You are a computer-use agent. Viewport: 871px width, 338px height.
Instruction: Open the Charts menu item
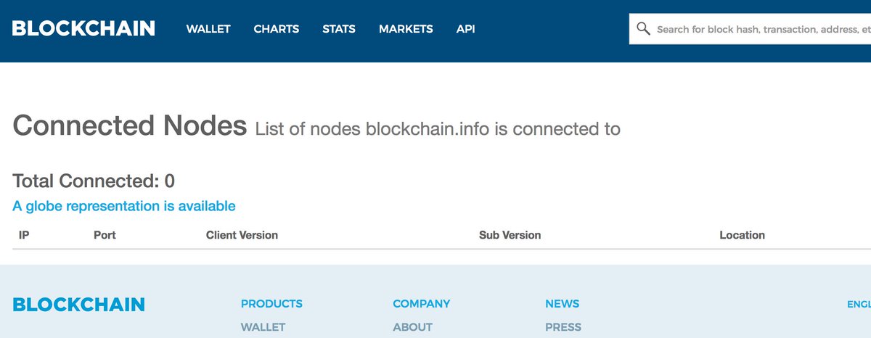[x=277, y=29]
